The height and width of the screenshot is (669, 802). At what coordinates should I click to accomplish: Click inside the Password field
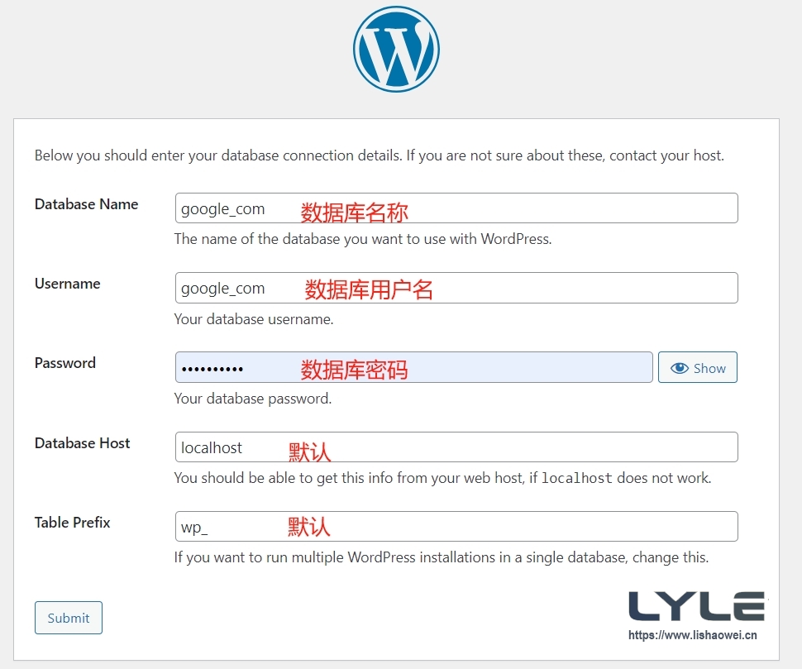(x=372, y=367)
